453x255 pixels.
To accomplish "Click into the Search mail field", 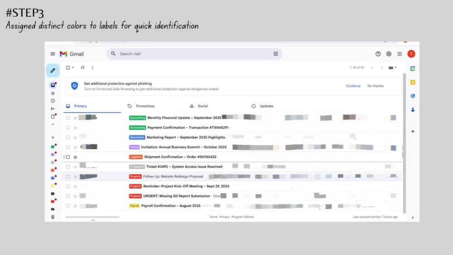I will 194,54.
